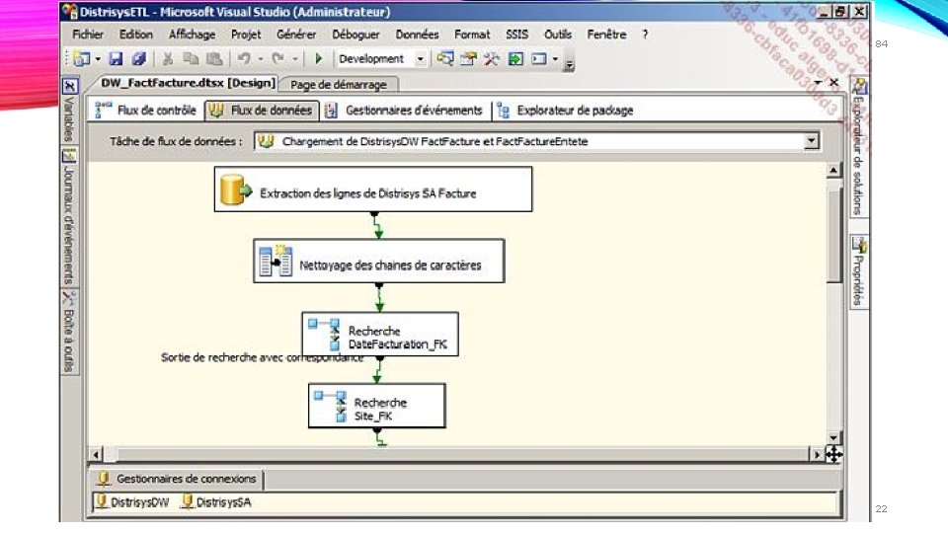
Task: Click the DistrisysSA connection manager icon
Action: [x=188, y=501]
